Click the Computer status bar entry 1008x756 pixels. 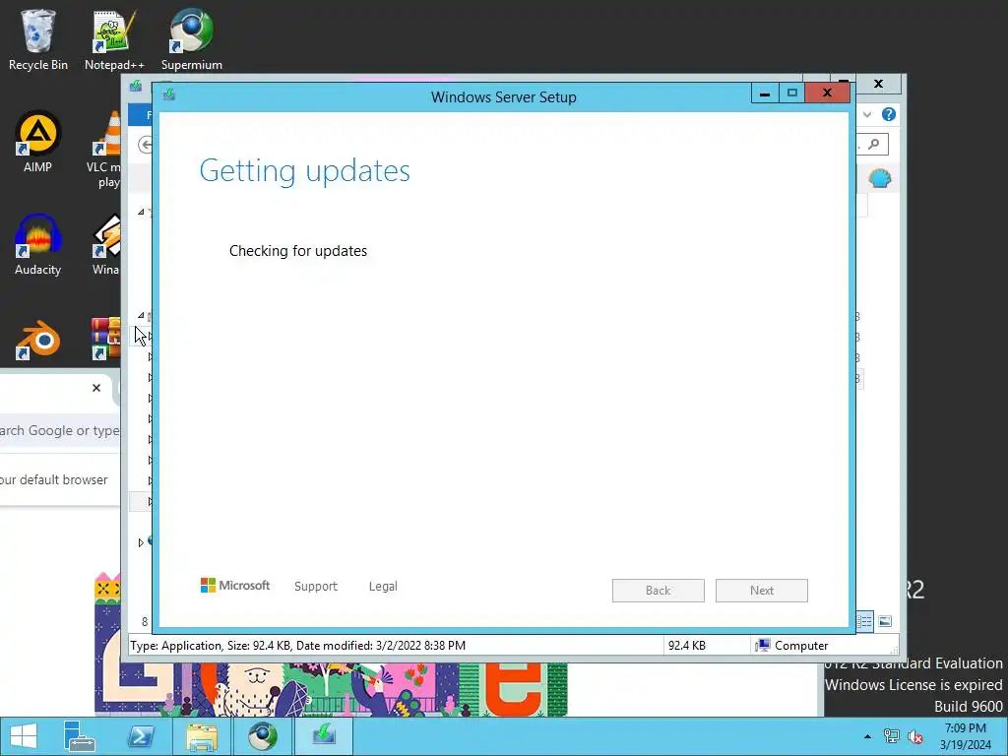coord(792,646)
